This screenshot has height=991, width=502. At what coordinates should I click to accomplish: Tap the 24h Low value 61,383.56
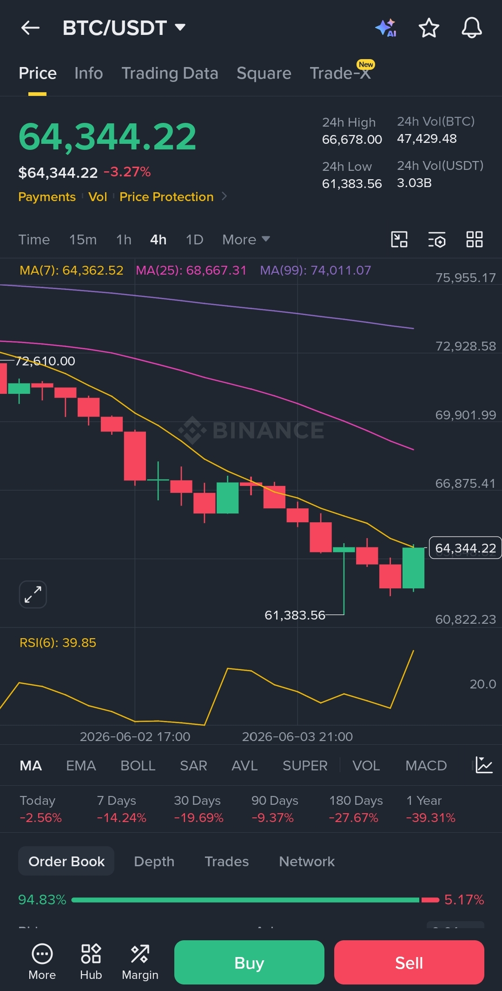(x=352, y=183)
